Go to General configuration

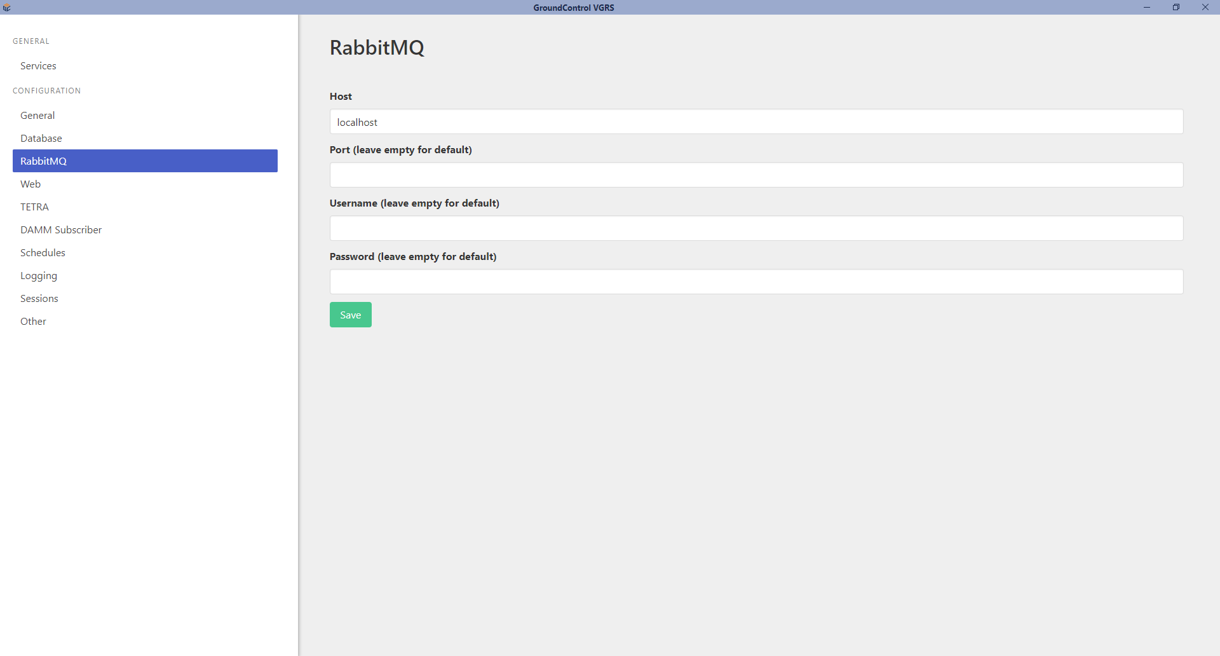coord(37,116)
